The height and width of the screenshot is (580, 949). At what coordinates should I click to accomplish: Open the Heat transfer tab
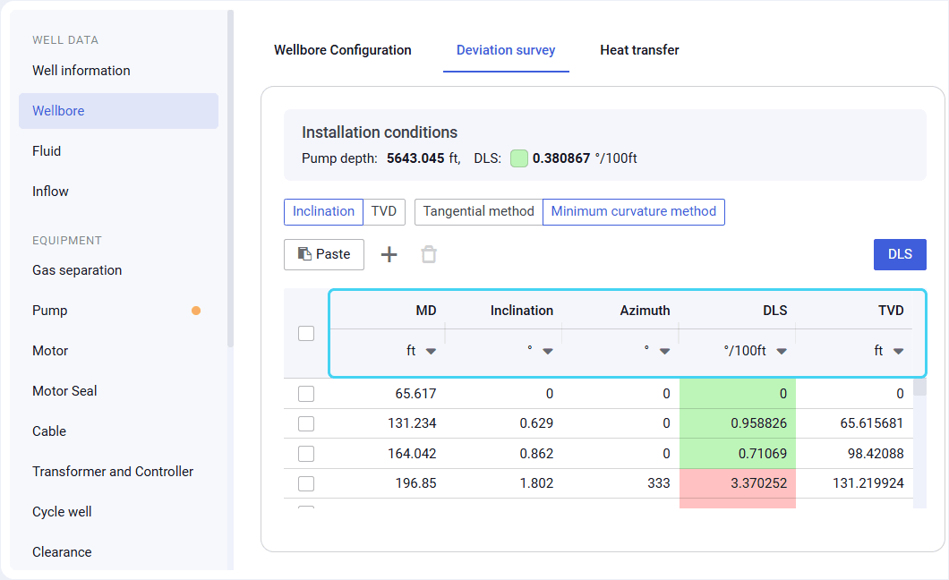pos(639,50)
